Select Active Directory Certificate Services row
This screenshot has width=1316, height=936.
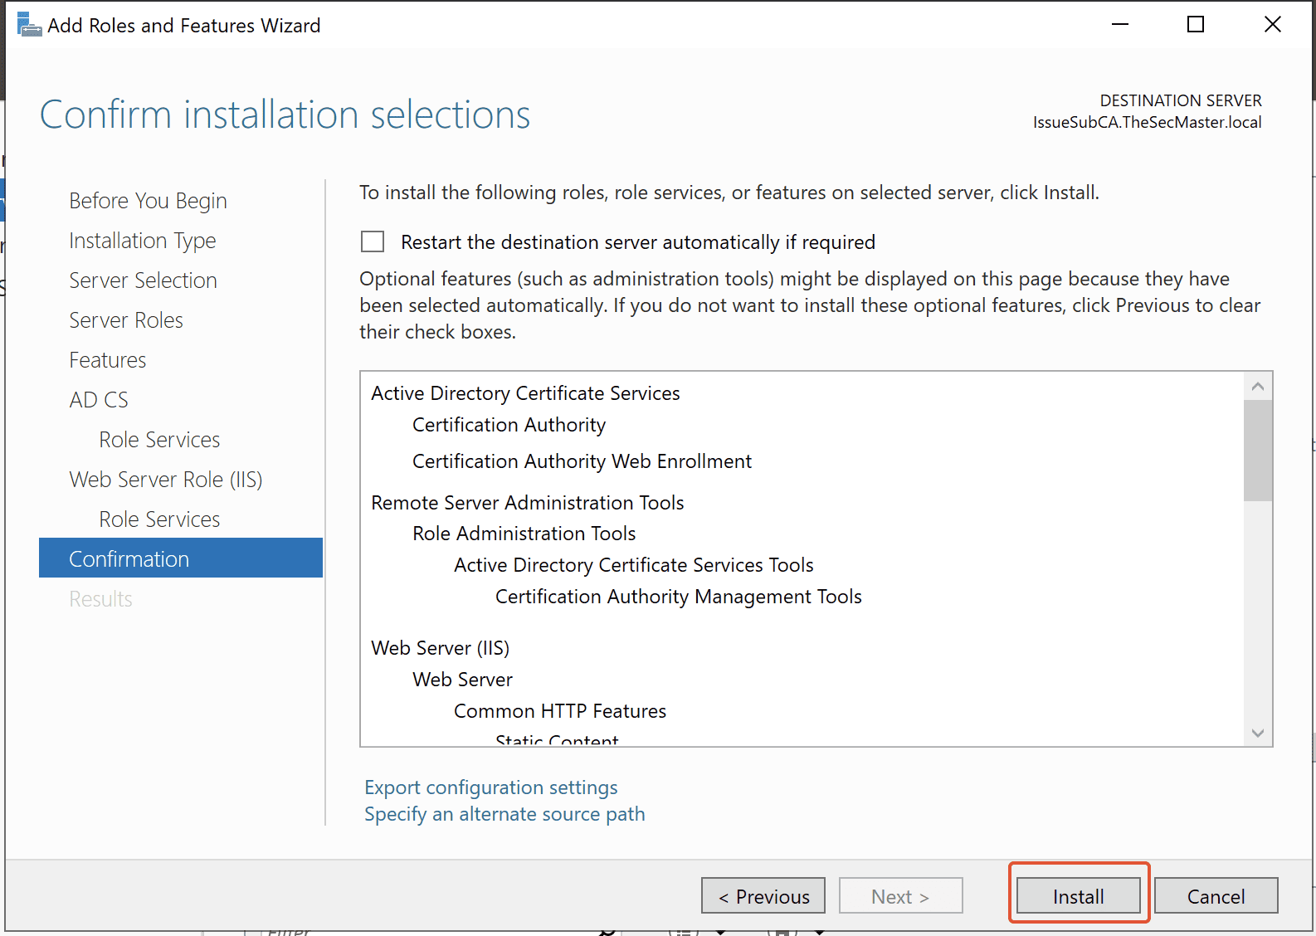click(525, 393)
